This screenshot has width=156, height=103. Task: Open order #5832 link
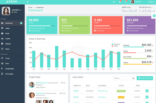(x=76, y=97)
